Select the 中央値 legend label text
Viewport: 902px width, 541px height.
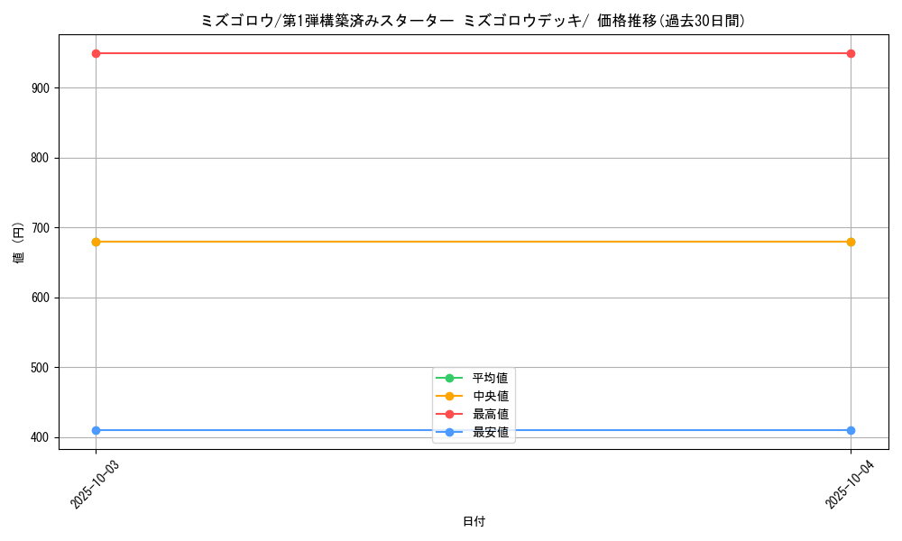(x=490, y=396)
